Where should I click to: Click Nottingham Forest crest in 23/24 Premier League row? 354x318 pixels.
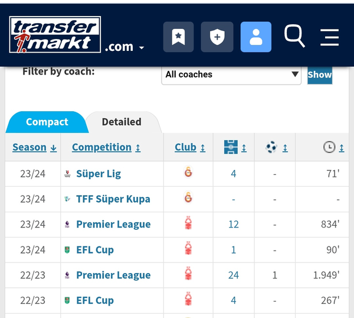point(188,223)
